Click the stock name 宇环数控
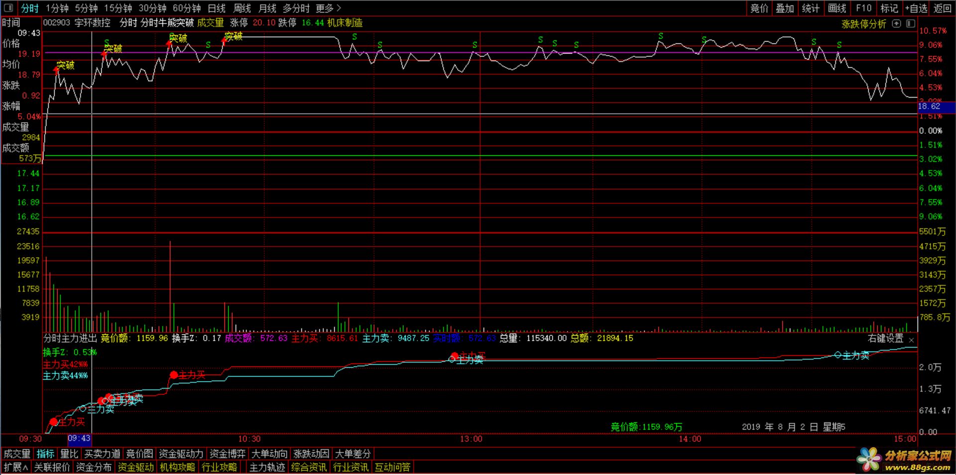 (93, 23)
